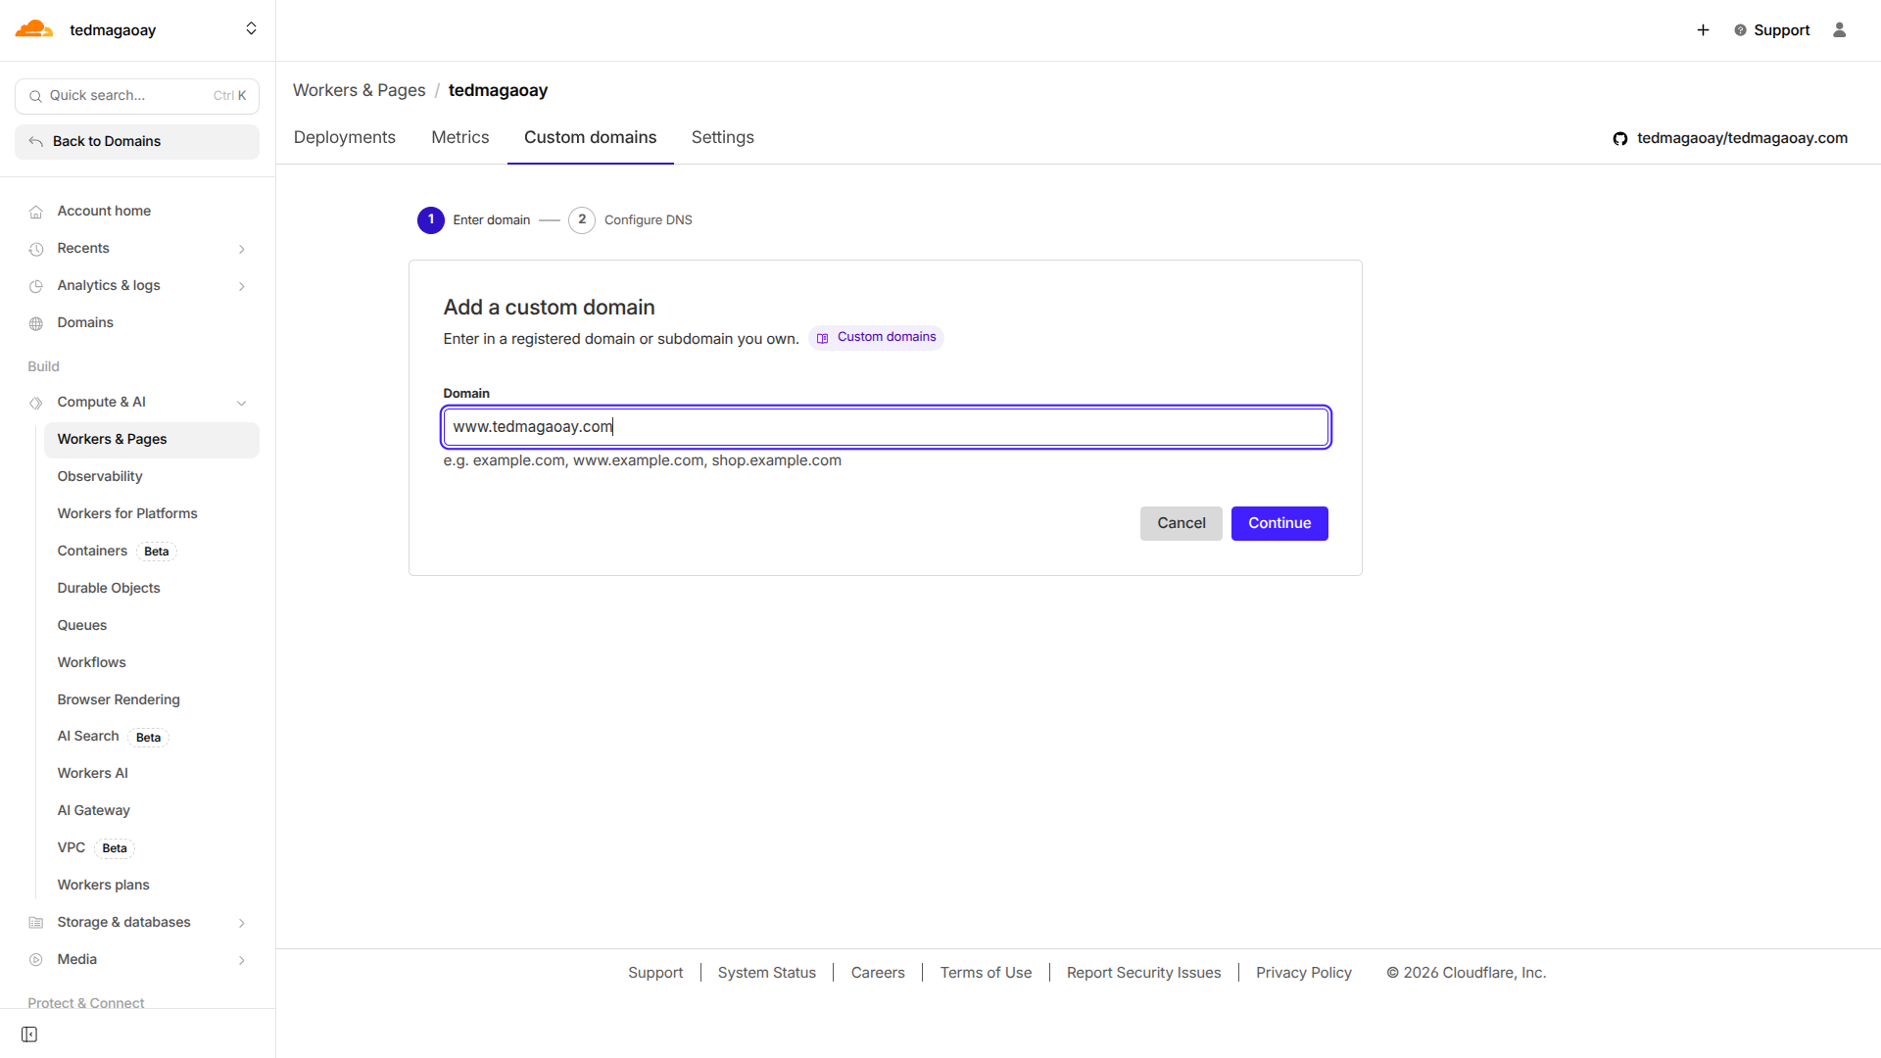
Task: Open the user profile icon
Action: [x=1839, y=30]
